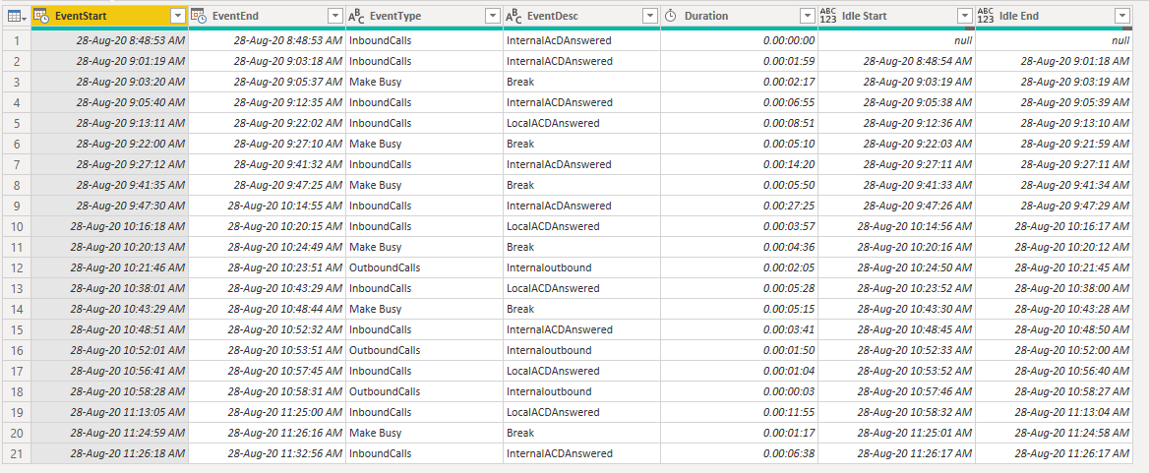Viewport: 1149px width, 473px height.
Task: Click Duration cell 0.00:00:00
Action: coord(739,40)
